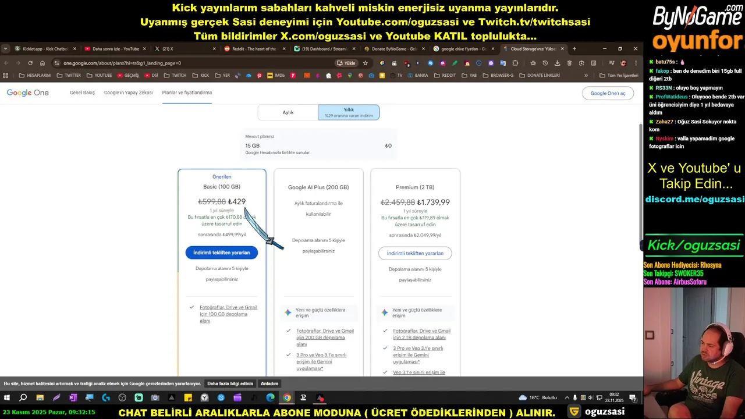745x419 pixels.
Task: Open the KICK bookmark folder
Action: (x=201, y=75)
